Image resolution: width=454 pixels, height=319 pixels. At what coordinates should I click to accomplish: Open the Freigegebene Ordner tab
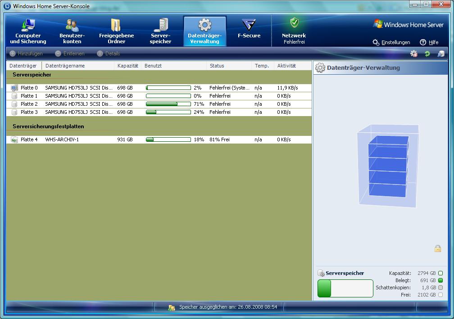(x=116, y=31)
